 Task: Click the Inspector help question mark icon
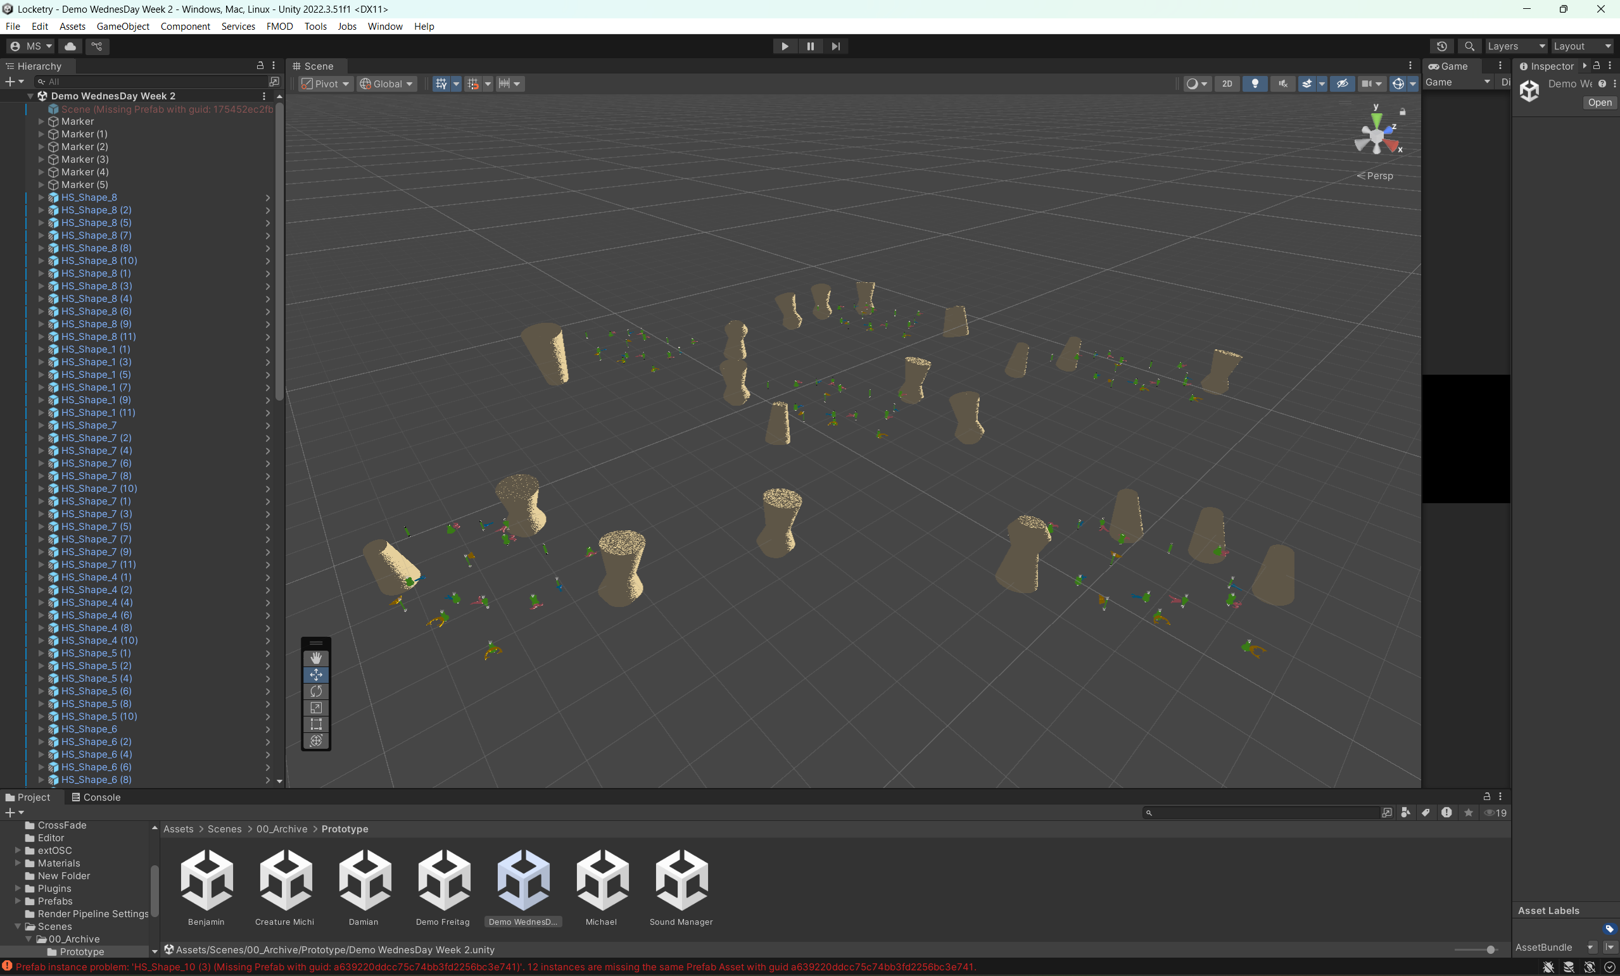[x=1602, y=84]
